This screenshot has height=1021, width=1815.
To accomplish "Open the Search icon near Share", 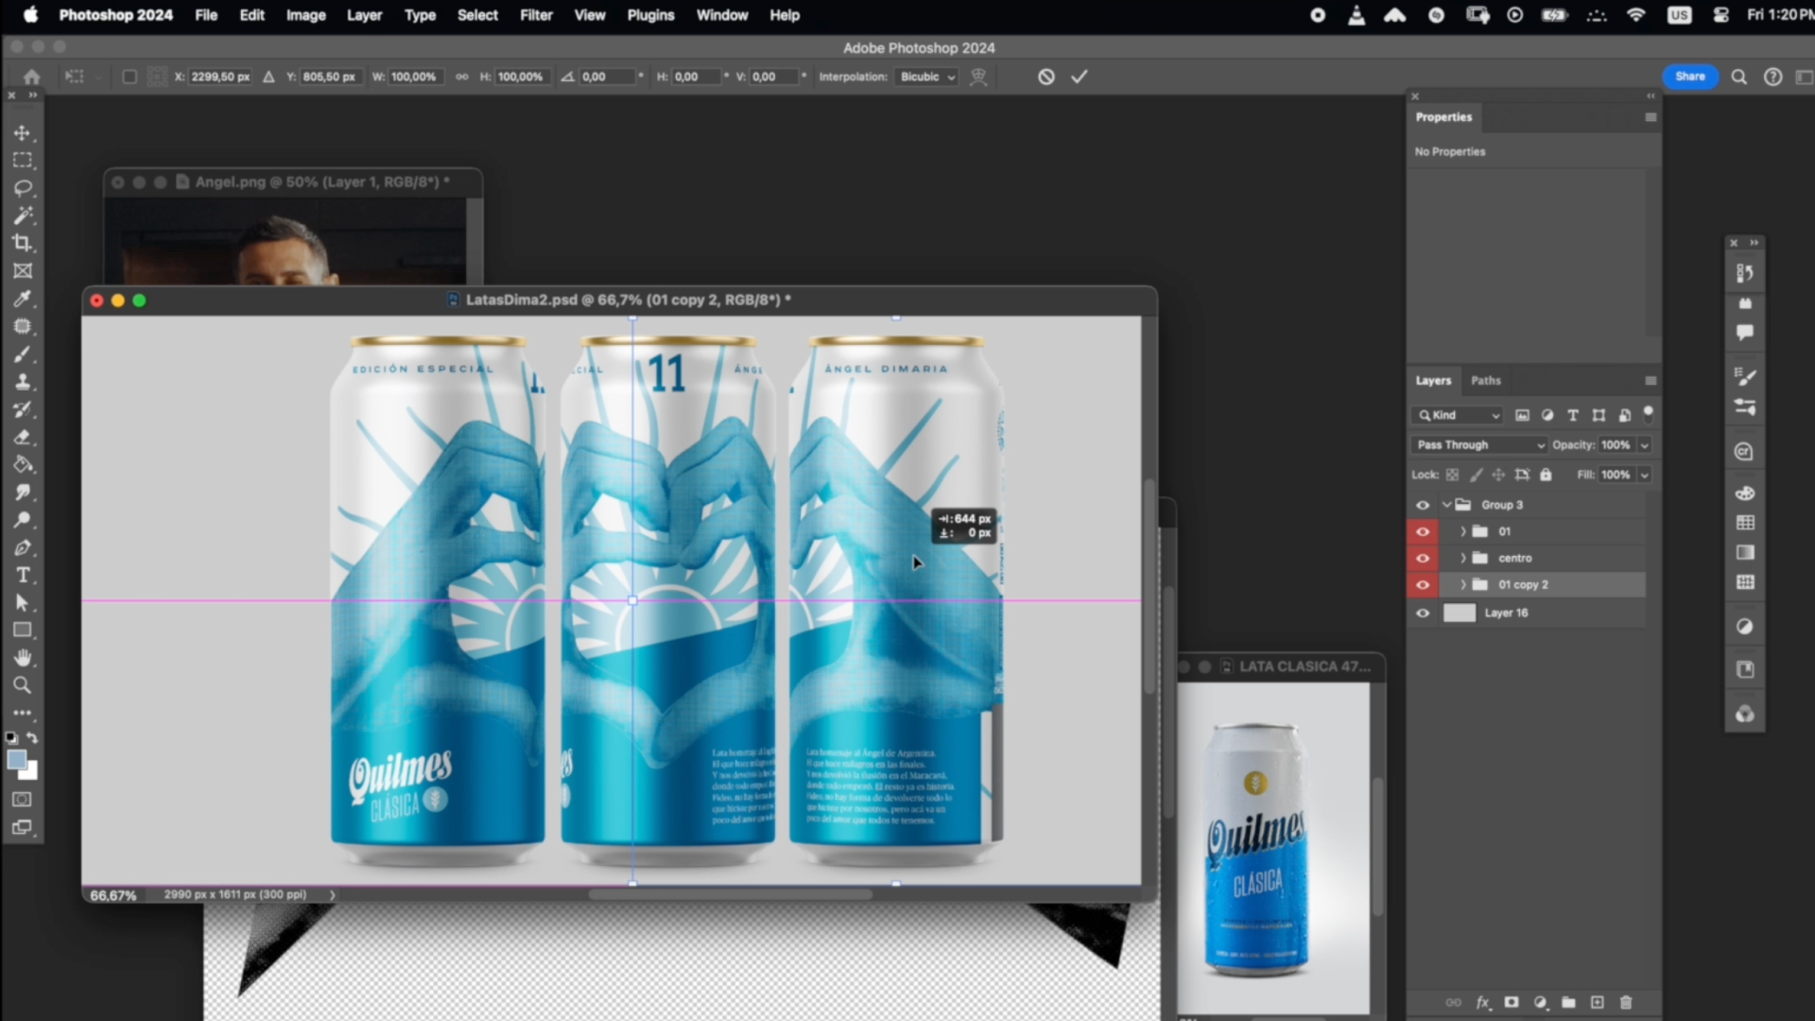I will click(x=1738, y=77).
